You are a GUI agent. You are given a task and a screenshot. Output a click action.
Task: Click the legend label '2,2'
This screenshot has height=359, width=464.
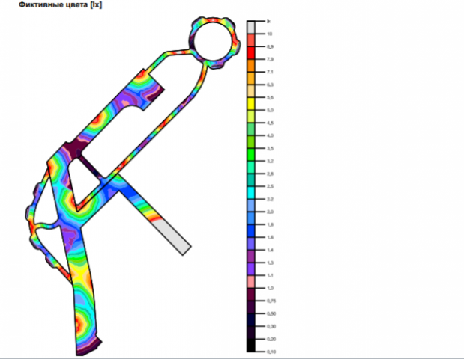[x=270, y=199]
